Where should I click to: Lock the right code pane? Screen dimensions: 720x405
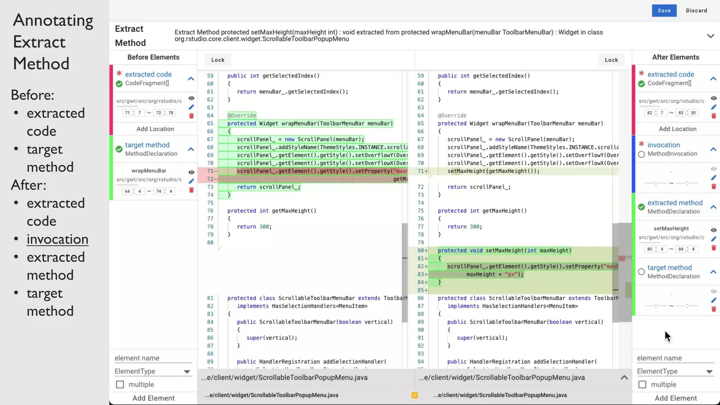[611, 60]
